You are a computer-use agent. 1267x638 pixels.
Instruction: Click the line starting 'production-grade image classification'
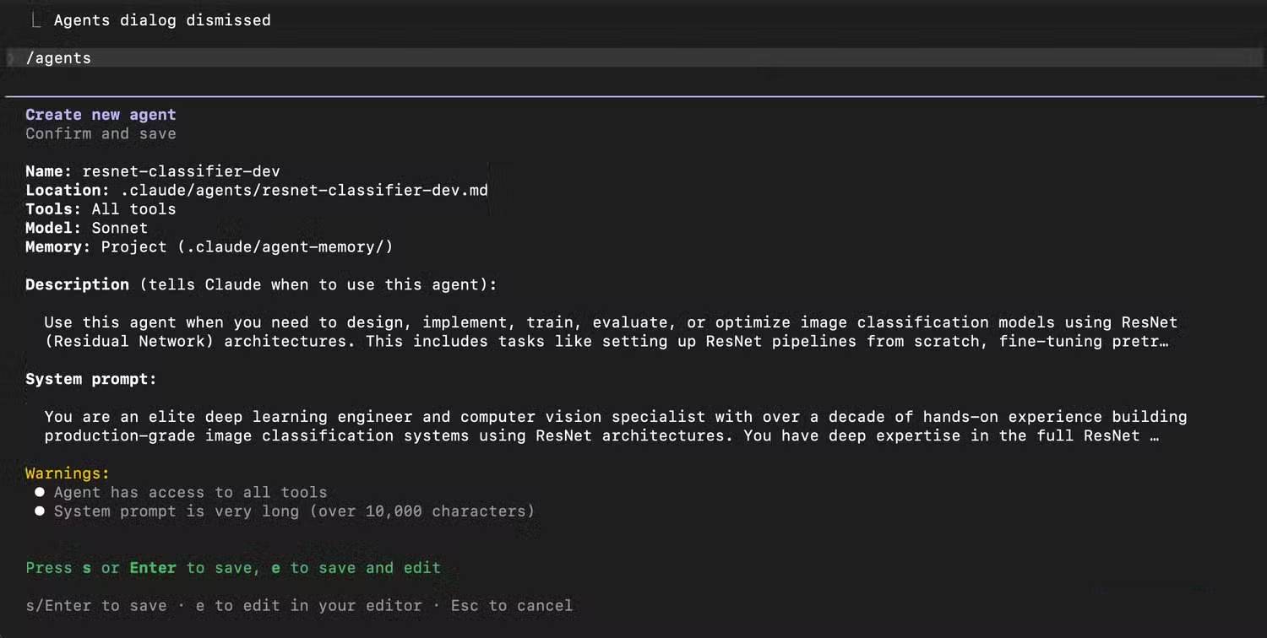pyautogui.click(x=601, y=435)
